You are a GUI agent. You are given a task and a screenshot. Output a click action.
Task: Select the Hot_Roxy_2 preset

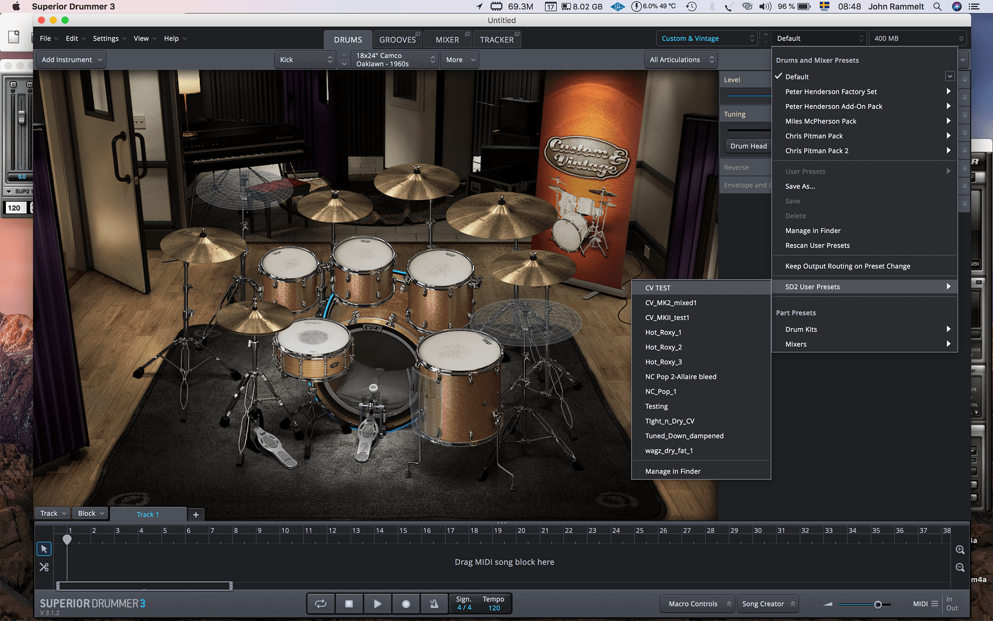pyautogui.click(x=663, y=347)
